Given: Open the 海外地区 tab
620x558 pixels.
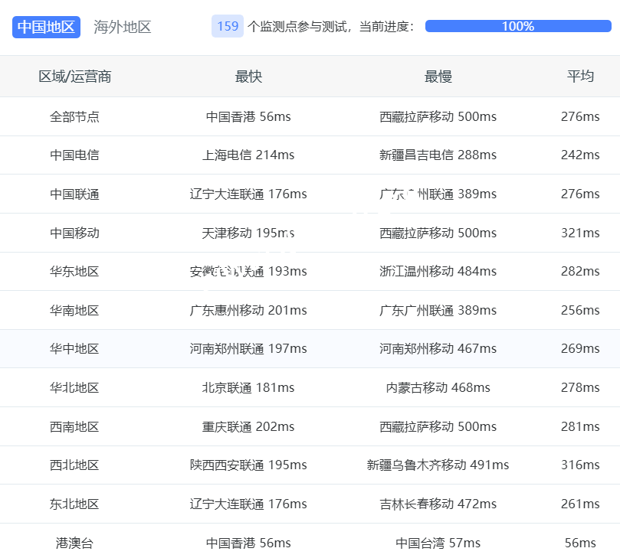Looking at the screenshot, I should [x=123, y=27].
